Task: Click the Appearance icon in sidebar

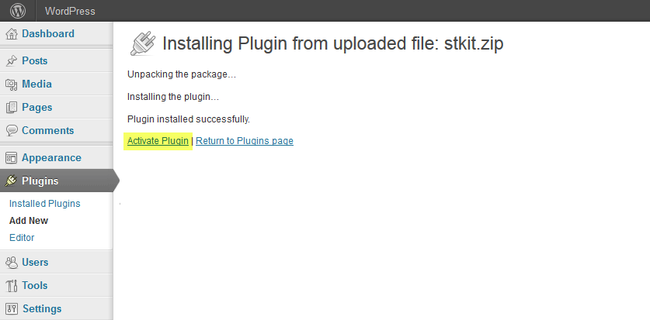Action: (12, 158)
